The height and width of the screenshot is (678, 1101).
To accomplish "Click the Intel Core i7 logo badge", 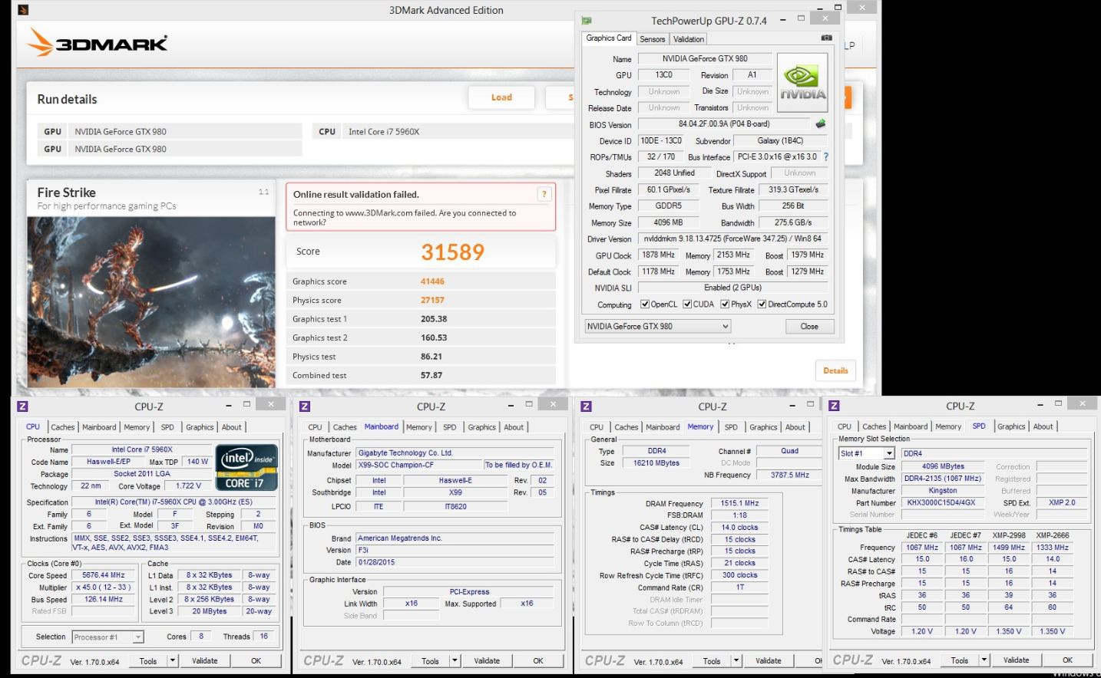I will coord(246,467).
